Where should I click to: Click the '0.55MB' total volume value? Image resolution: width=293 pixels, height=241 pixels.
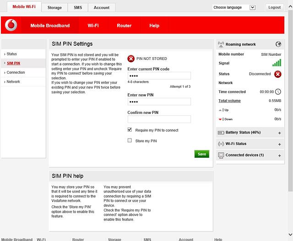coord(275,101)
